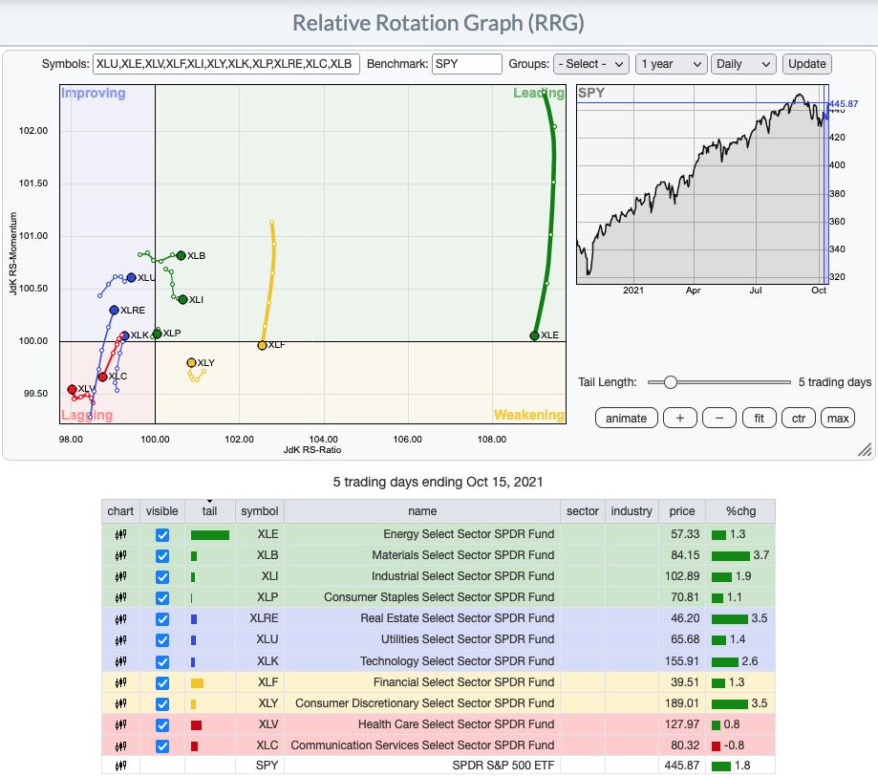Click the resize grip in the graph's lower-right corner

tap(866, 449)
